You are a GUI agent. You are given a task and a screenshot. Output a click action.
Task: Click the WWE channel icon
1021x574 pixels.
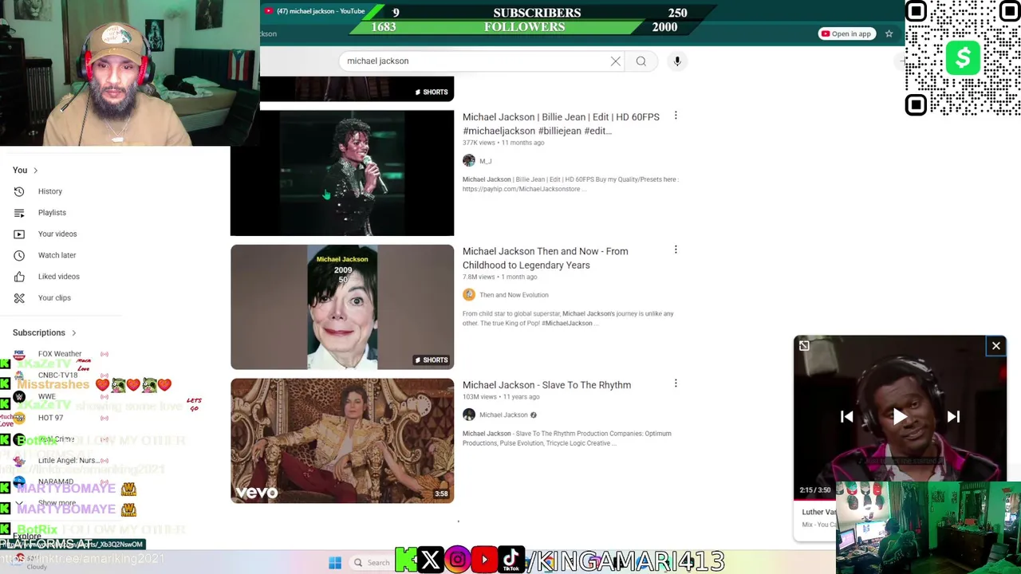pos(19,396)
